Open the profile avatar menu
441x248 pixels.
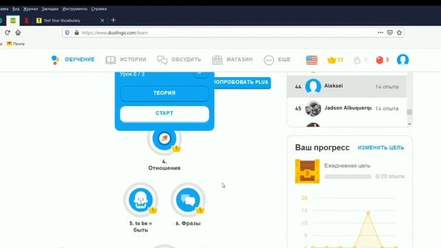coord(402,60)
